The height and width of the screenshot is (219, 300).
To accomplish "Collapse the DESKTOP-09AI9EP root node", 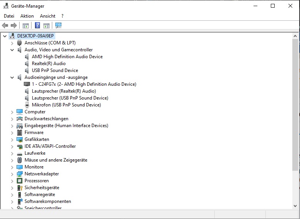I will pos(5,36).
